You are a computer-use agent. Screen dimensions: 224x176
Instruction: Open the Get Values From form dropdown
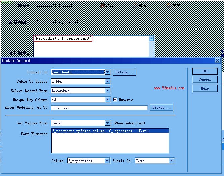[107, 123]
